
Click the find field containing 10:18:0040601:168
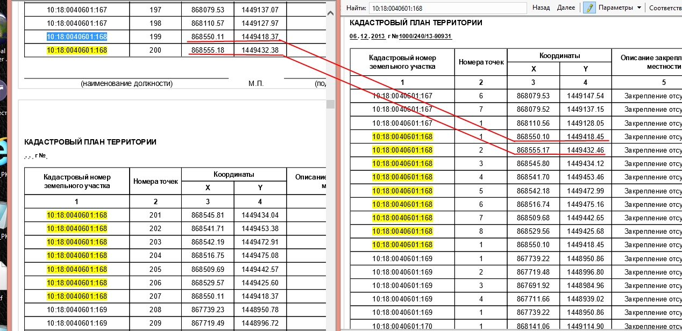tap(448, 8)
